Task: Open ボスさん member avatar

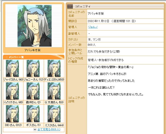Action: [x=33, y=114]
